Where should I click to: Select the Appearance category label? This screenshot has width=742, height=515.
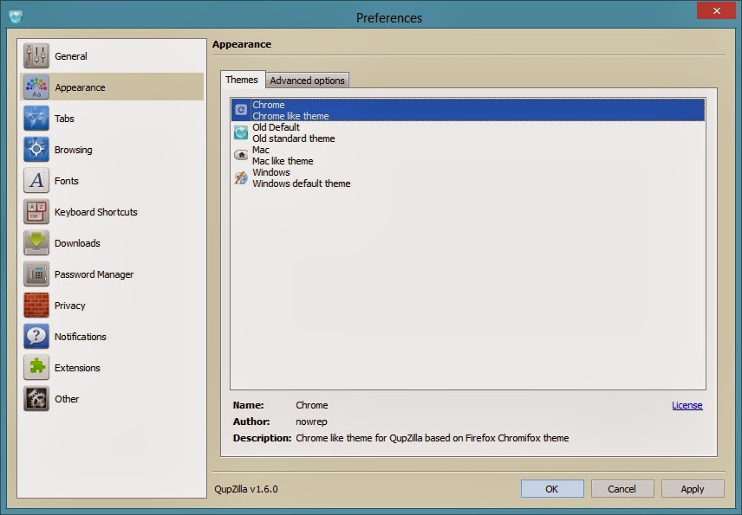[x=80, y=87]
